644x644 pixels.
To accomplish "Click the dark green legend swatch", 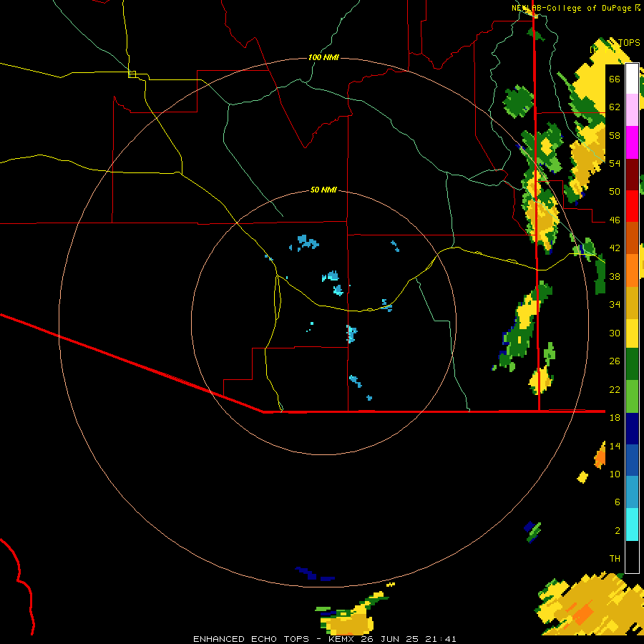I will tap(632, 364).
